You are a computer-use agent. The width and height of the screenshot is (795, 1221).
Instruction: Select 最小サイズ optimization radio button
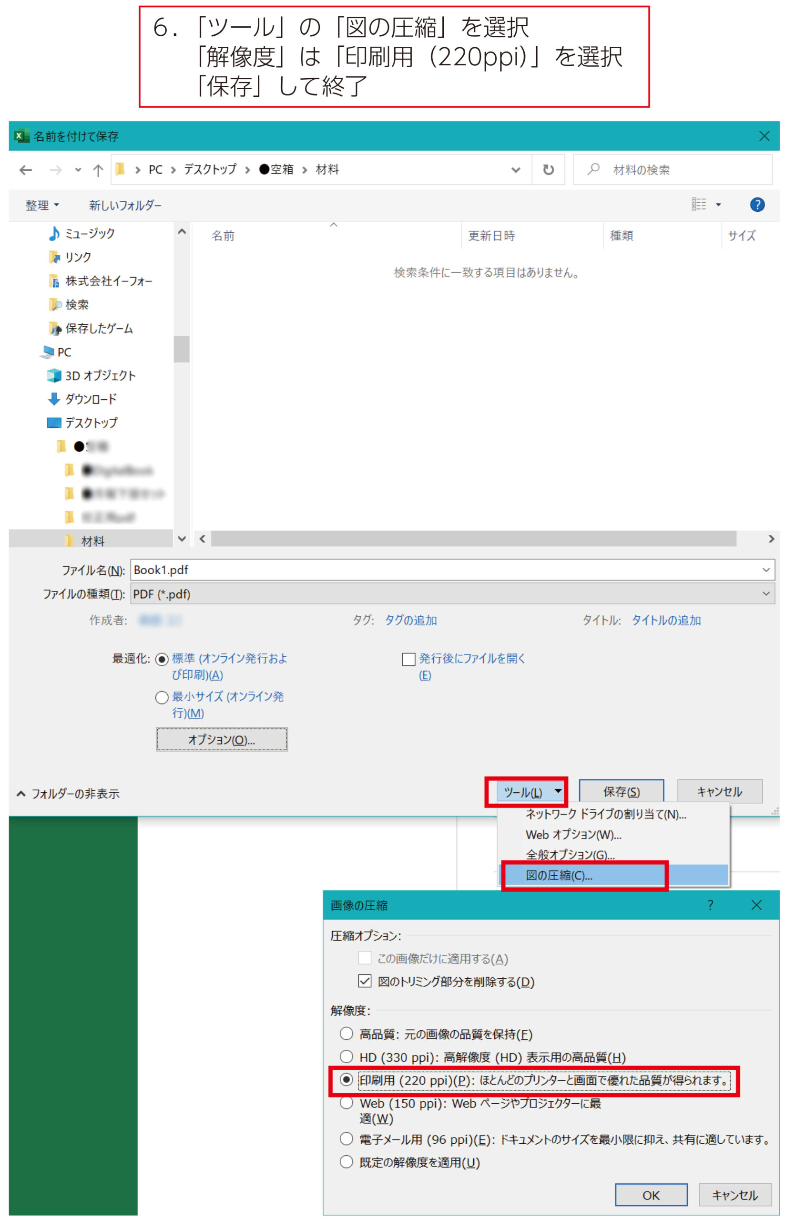[162, 697]
